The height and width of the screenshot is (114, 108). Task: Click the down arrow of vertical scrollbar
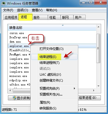pos(98,86)
